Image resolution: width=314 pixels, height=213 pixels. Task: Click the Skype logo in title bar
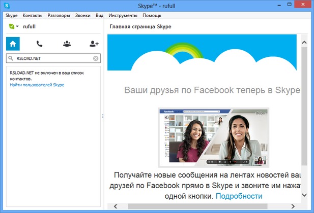click(x=7, y=6)
